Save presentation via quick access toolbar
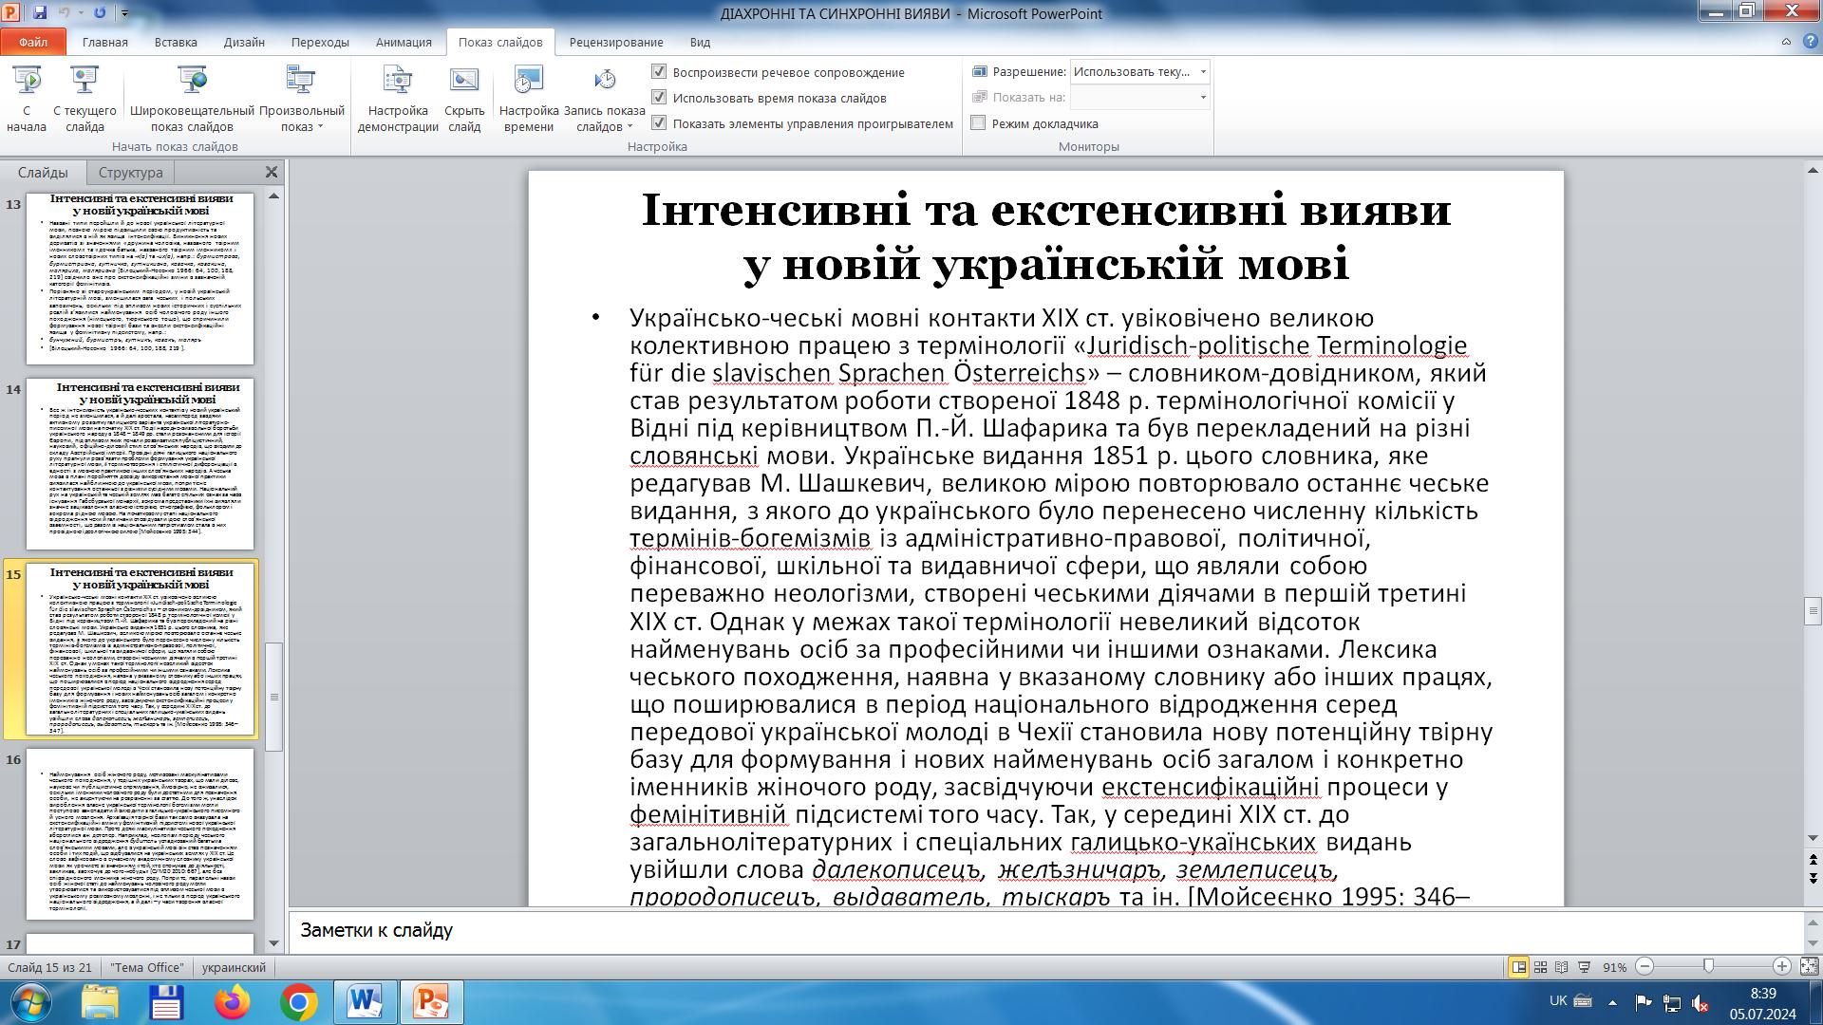Image resolution: width=1823 pixels, height=1025 pixels. (40, 13)
